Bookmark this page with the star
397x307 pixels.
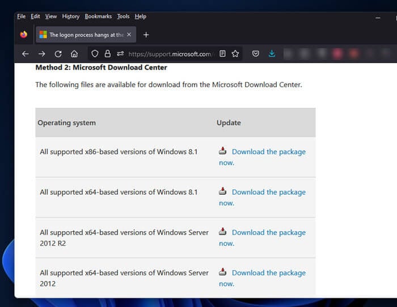click(235, 54)
